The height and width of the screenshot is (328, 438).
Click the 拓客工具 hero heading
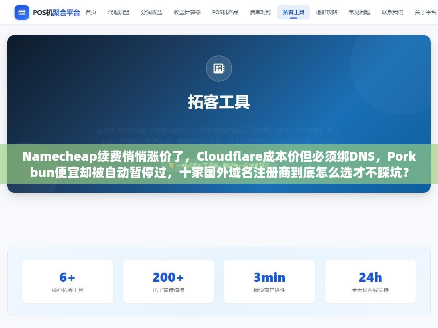point(219,102)
